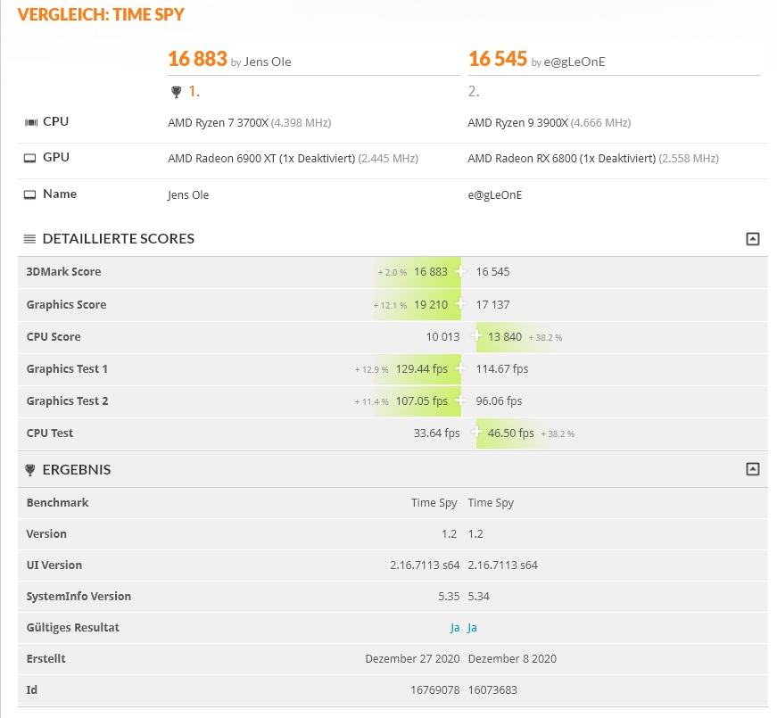The width and height of the screenshot is (777, 718).
Task: Open the first Ja valid result link
Action: (x=455, y=628)
